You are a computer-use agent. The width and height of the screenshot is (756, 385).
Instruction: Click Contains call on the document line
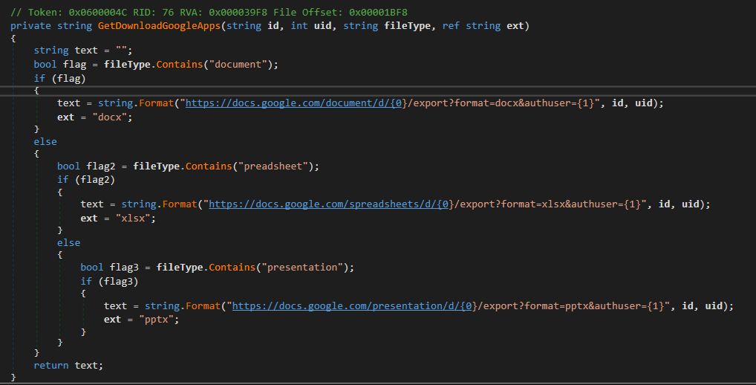tap(180, 65)
